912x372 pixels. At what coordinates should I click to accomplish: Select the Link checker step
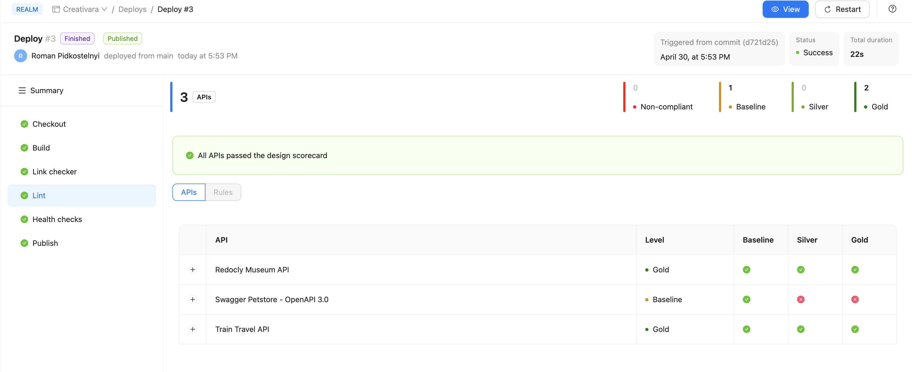pos(82,171)
